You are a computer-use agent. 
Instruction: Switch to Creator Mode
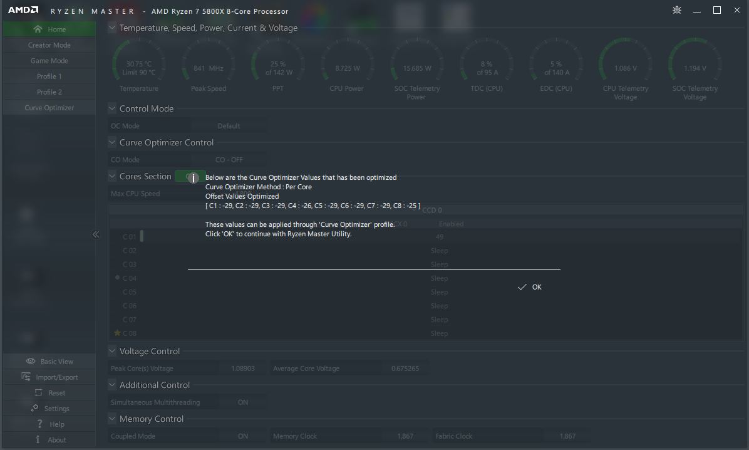(x=49, y=45)
